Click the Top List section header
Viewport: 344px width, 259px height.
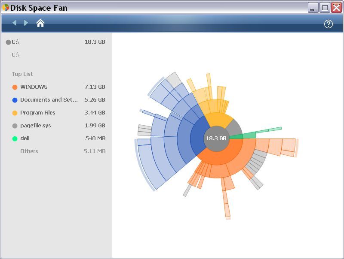[x=22, y=74]
